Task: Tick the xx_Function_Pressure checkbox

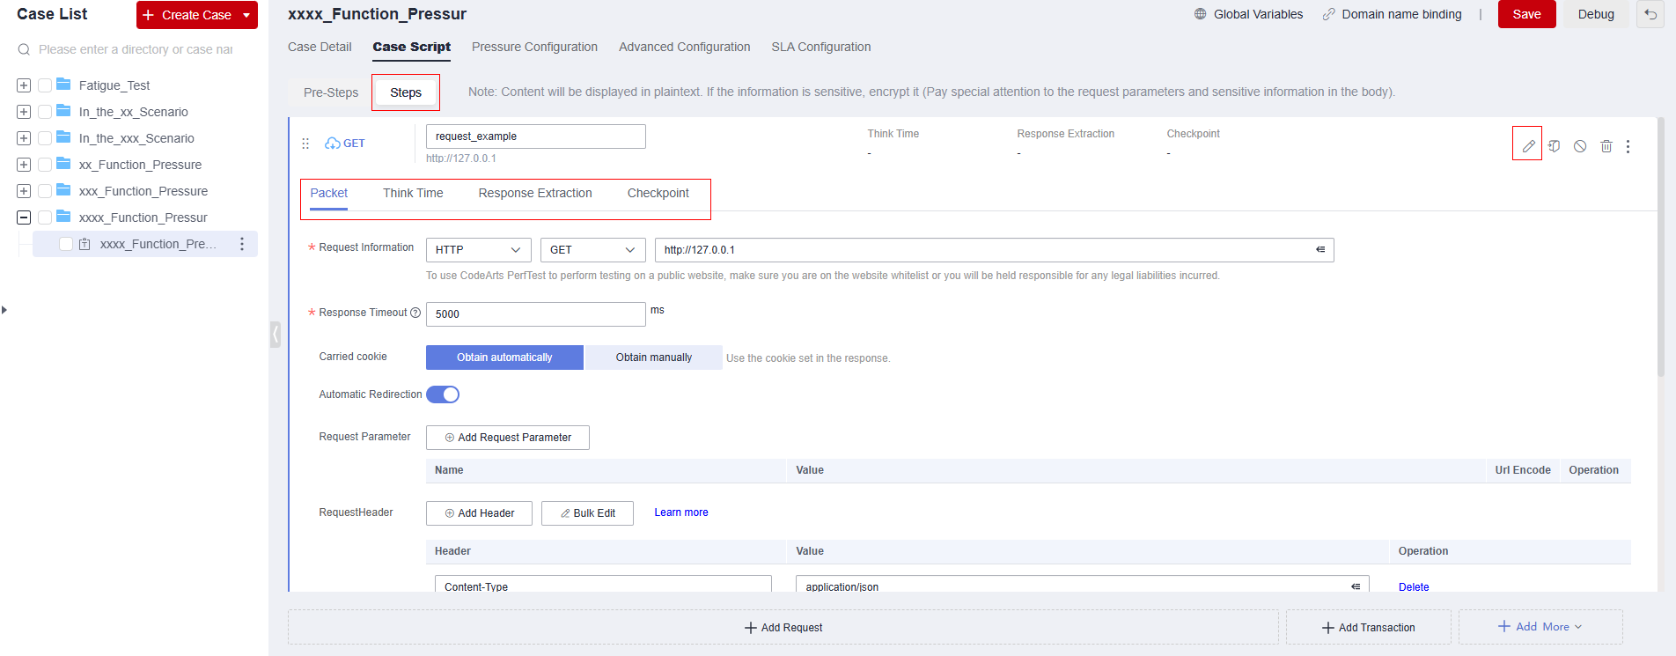Action: [x=45, y=165]
